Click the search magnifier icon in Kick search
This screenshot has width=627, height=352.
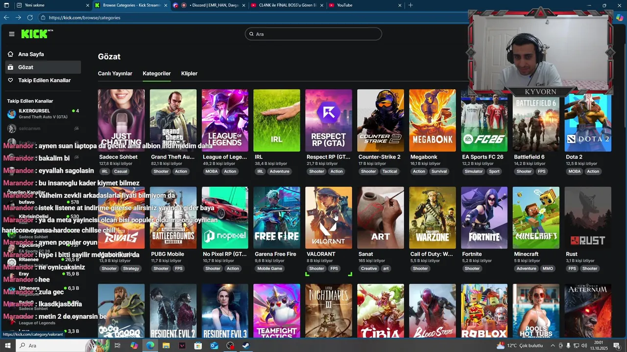tap(252, 34)
